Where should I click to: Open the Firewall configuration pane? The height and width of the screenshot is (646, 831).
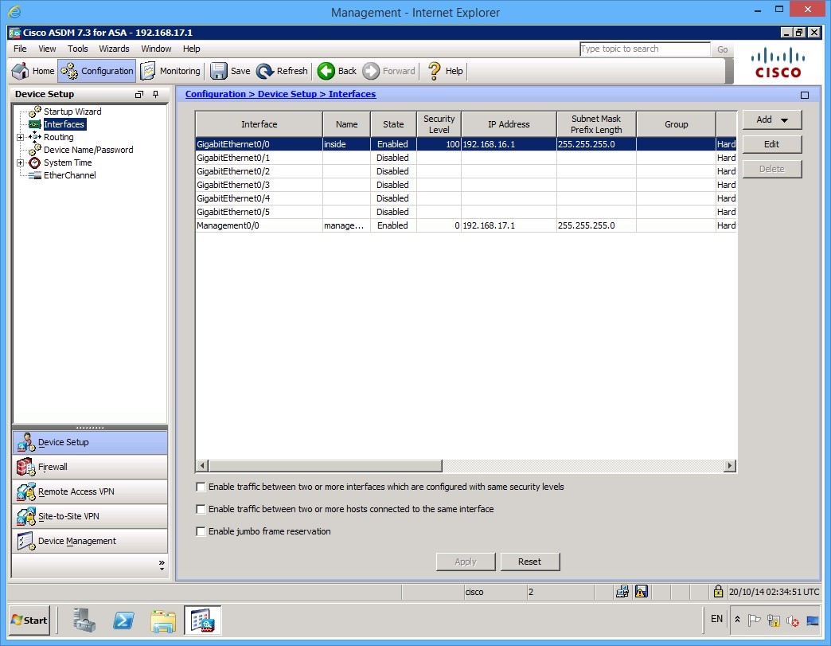tap(52, 467)
